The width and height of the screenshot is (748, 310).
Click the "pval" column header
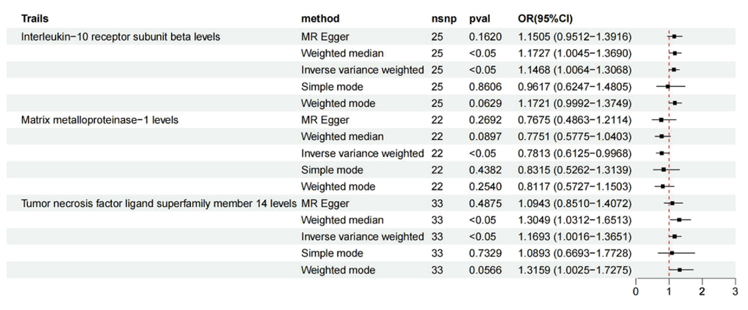click(479, 18)
